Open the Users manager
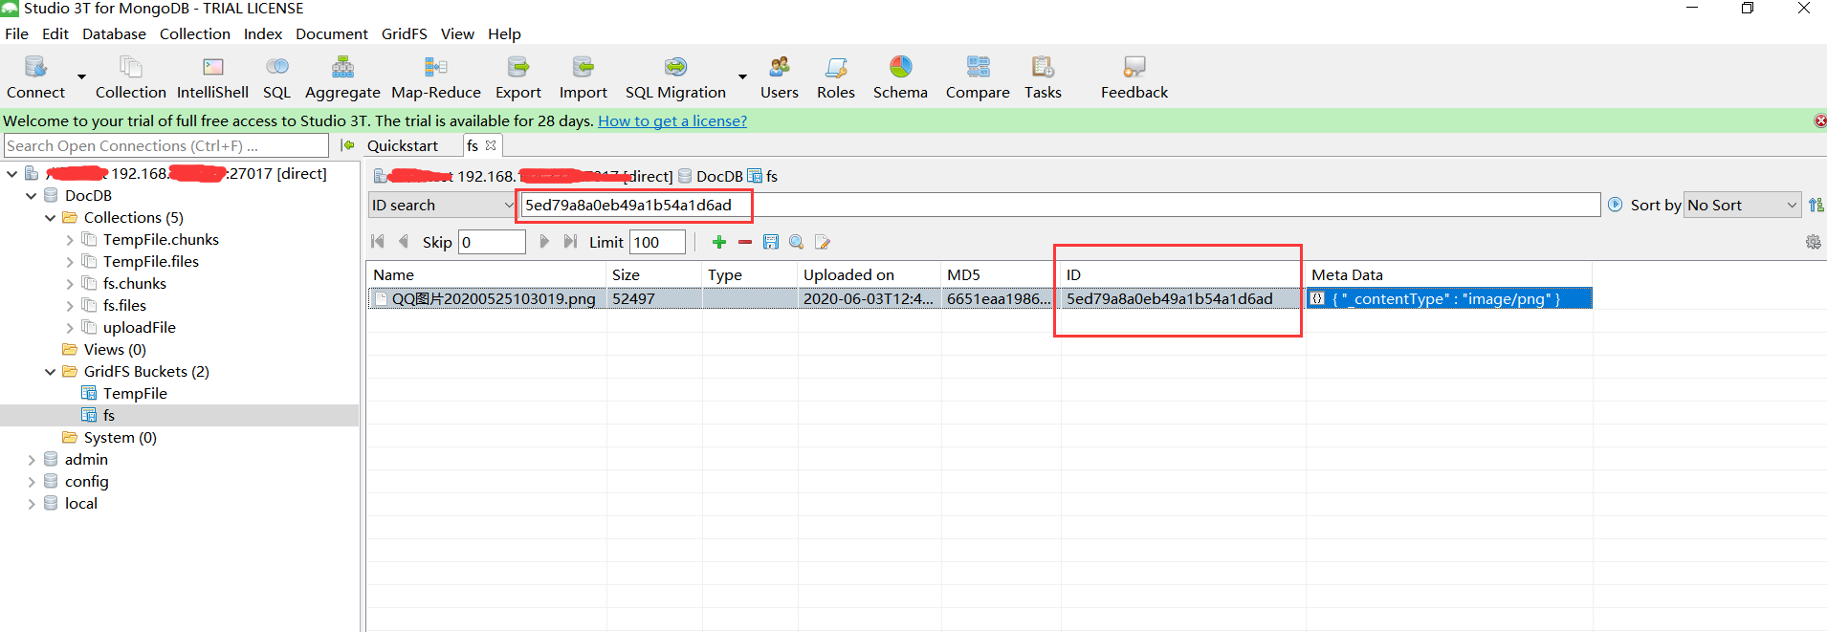This screenshot has height=632, width=1827. click(779, 76)
